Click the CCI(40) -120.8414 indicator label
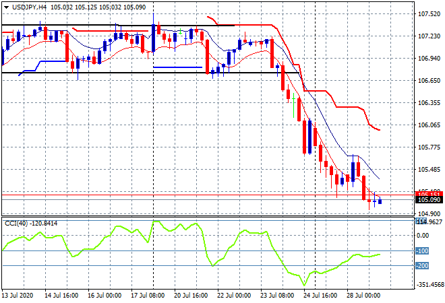445x303 pixels. coord(31,224)
